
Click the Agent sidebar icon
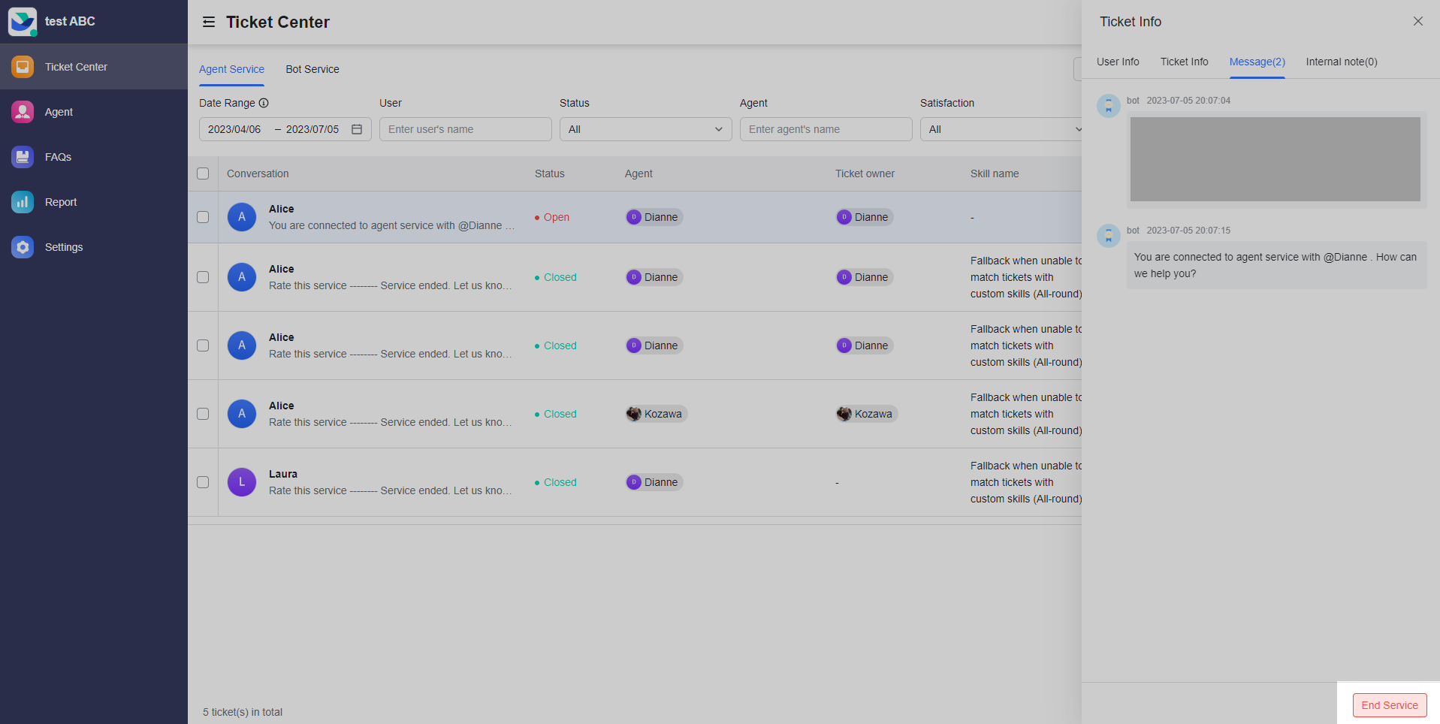pyautogui.click(x=23, y=112)
